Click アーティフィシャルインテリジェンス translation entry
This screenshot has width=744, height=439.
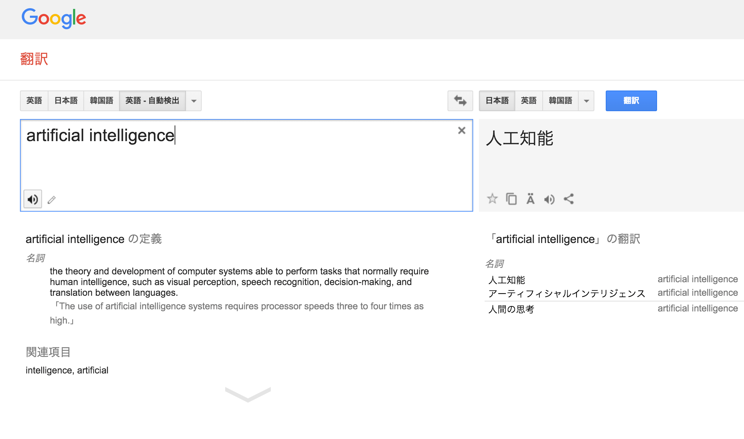coord(567,294)
